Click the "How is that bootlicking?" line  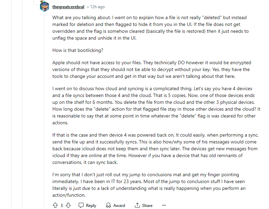point(77,50)
